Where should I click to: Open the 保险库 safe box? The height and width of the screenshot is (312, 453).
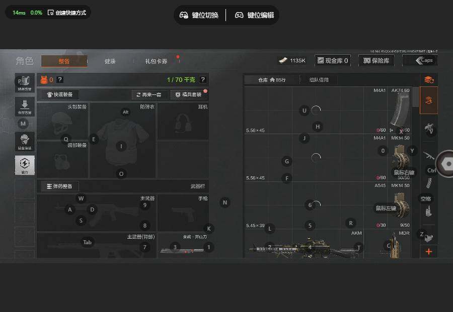click(x=376, y=61)
